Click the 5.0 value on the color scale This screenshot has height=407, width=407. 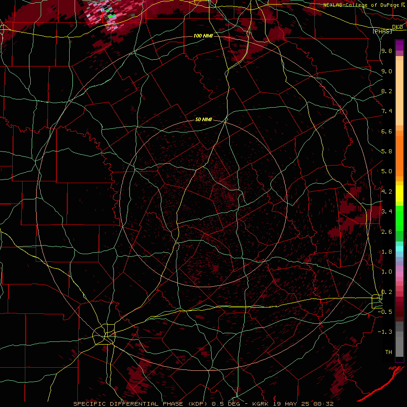click(x=387, y=171)
